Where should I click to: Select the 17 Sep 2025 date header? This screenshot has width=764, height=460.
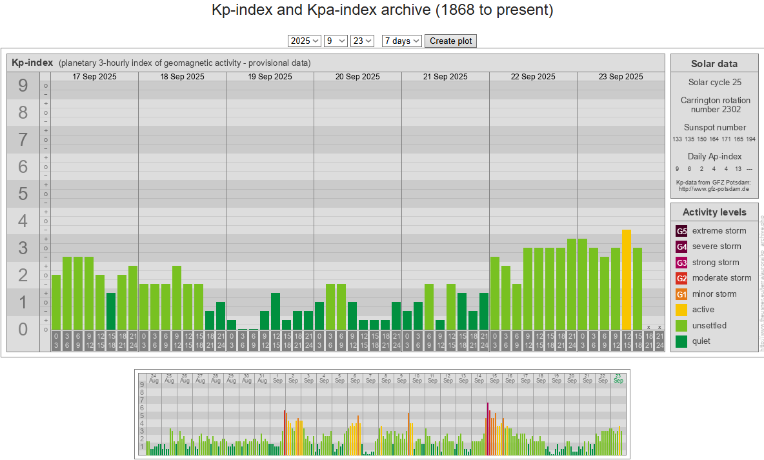94,77
